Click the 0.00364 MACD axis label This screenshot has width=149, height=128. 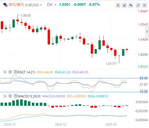coord(142,102)
